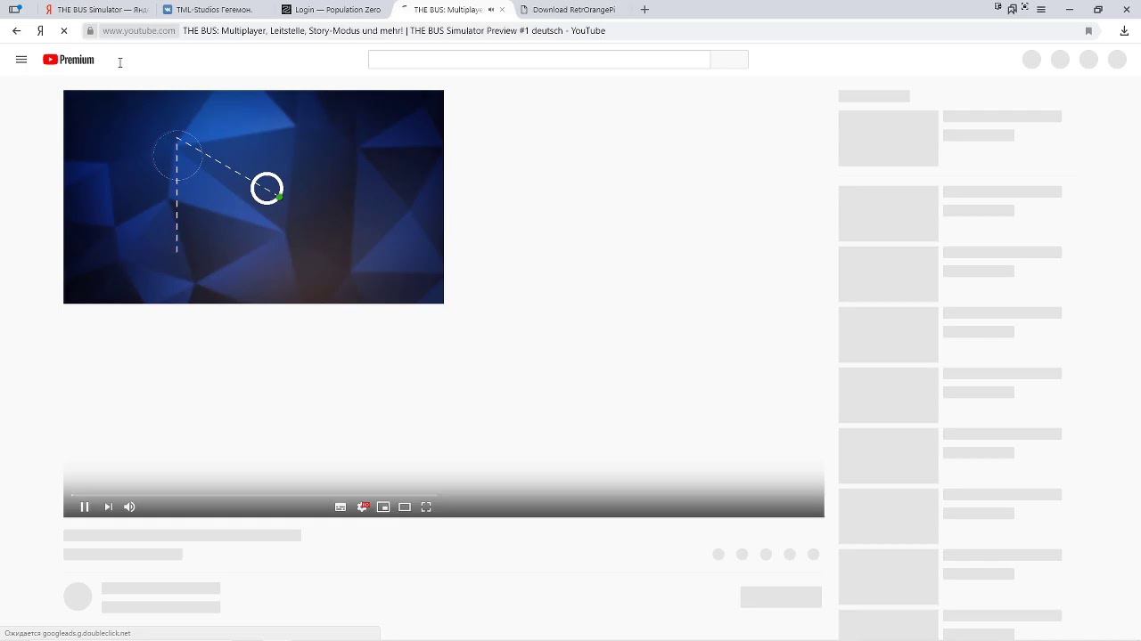Open video settings gear with HD badge

pyautogui.click(x=362, y=507)
